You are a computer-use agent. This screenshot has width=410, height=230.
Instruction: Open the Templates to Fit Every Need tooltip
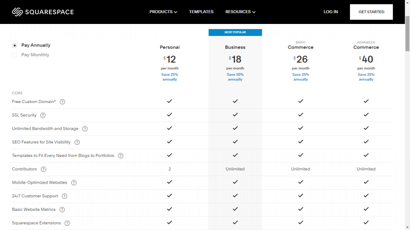(x=121, y=155)
